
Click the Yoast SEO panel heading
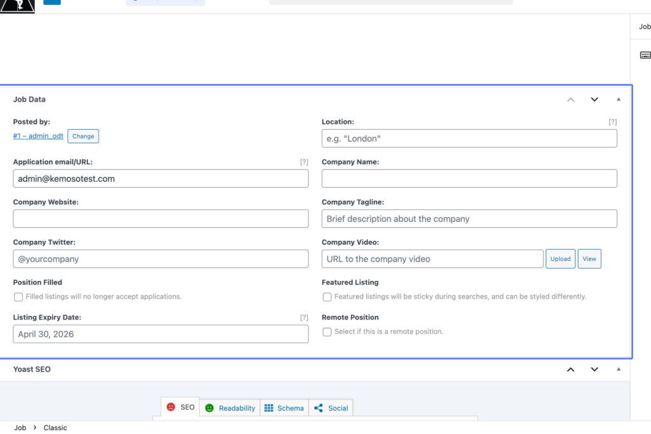click(x=32, y=369)
